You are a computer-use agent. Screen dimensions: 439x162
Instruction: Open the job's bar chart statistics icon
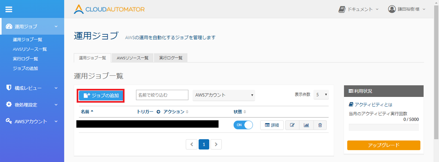click(x=306, y=125)
